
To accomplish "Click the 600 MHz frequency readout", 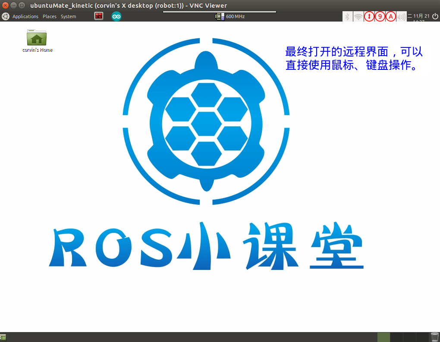I will point(235,16).
